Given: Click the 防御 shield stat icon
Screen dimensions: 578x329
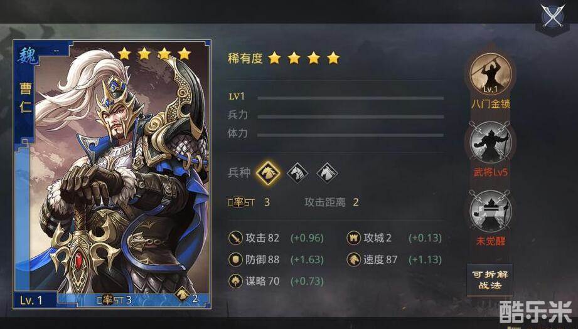Looking at the screenshot, I should (x=235, y=259).
